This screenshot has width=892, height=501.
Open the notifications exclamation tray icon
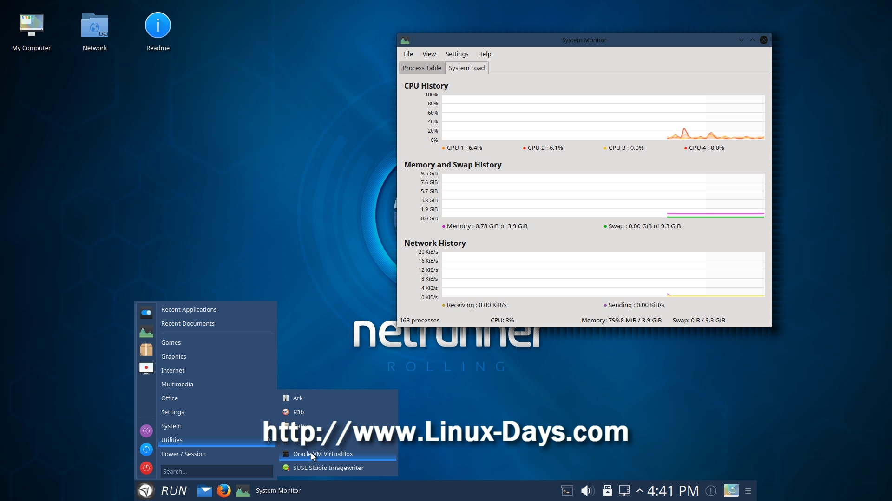(711, 491)
